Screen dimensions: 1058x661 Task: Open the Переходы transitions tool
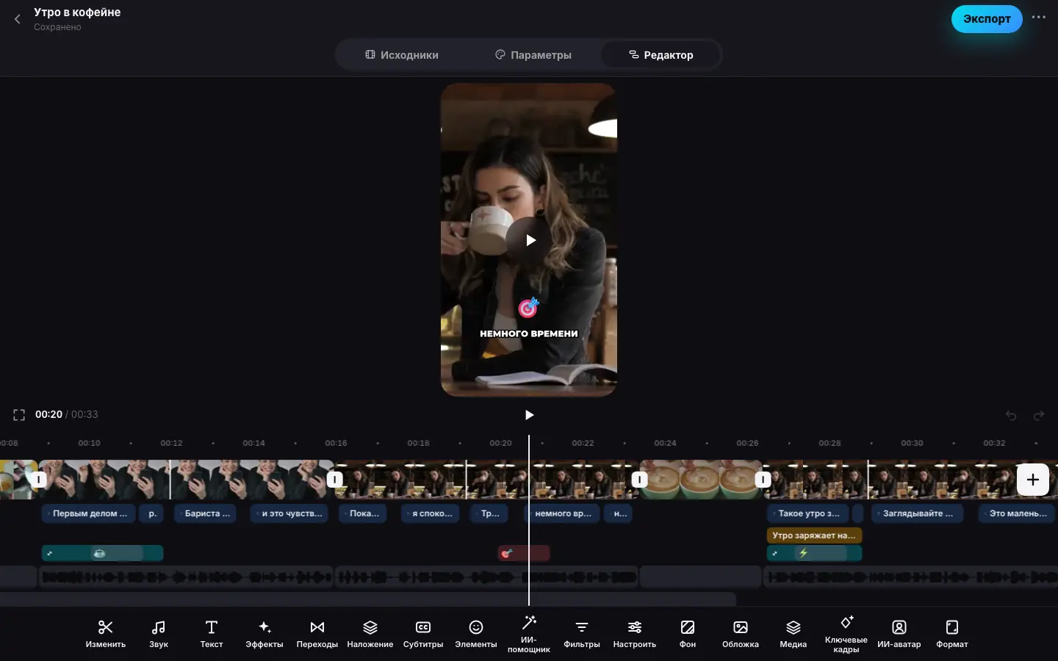(x=317, y=634)
